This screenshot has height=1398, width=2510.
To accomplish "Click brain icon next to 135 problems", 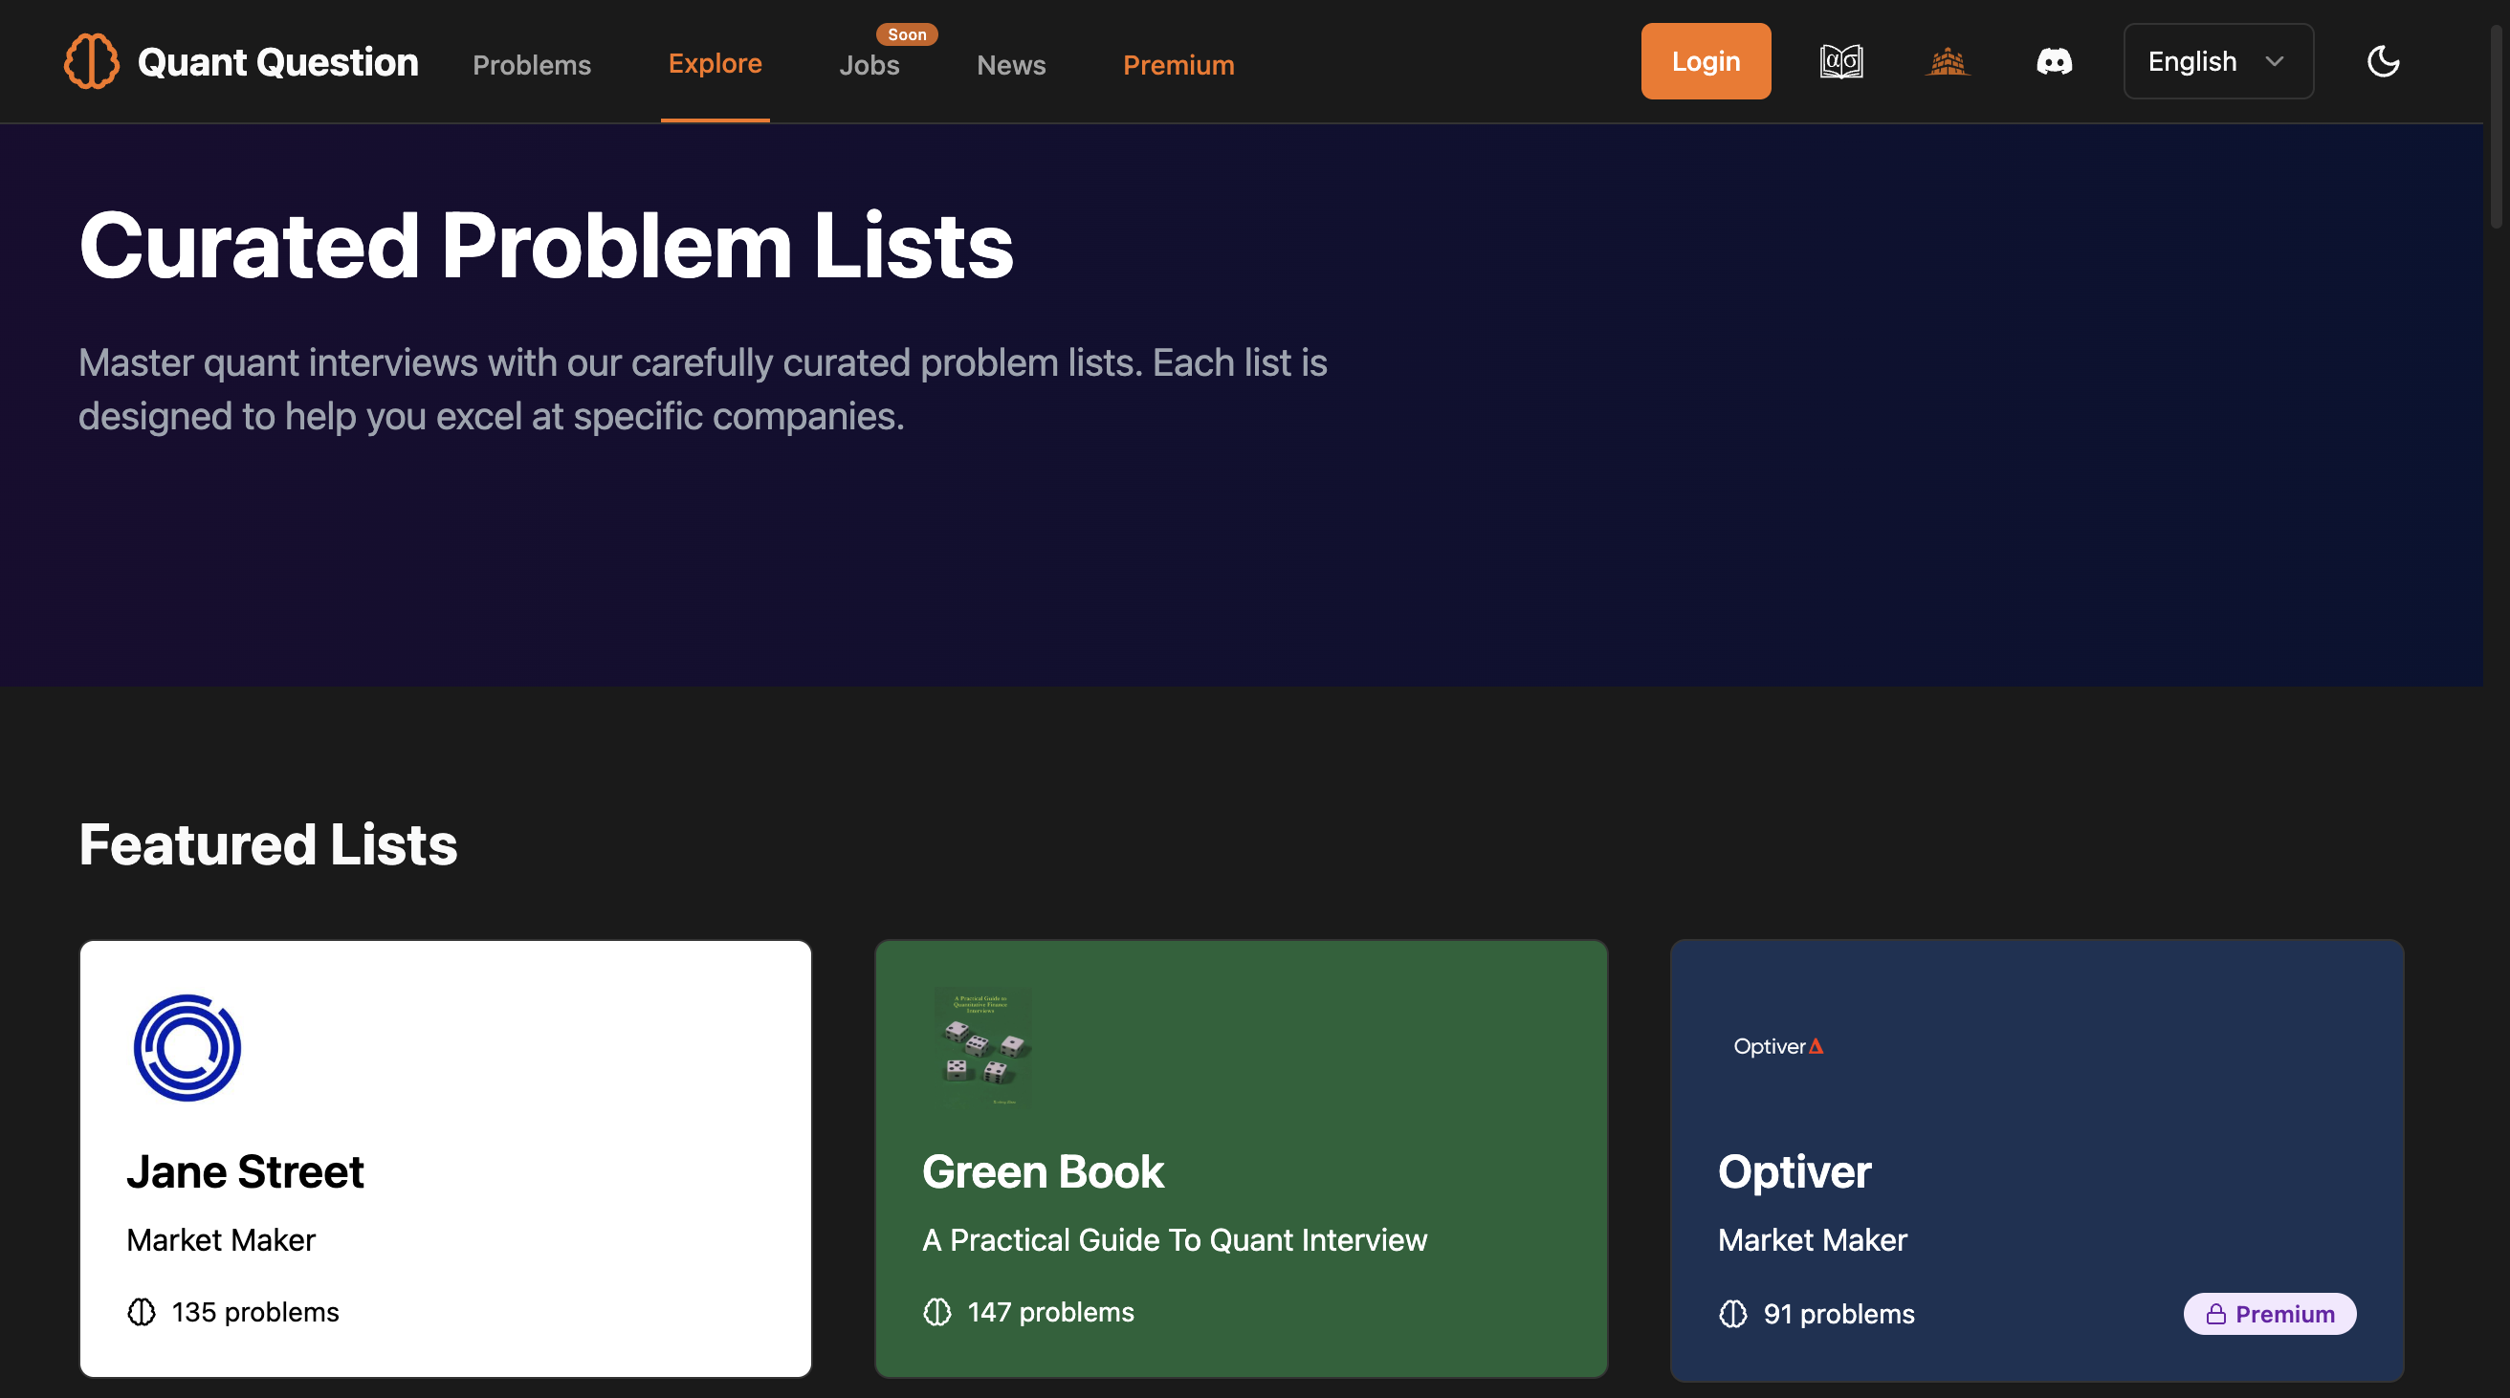I will coord(142,1312).
